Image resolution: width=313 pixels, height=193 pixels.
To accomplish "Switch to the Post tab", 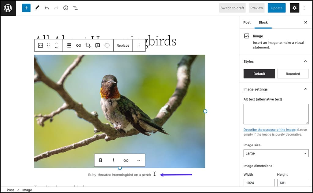I will coord(247,22).
